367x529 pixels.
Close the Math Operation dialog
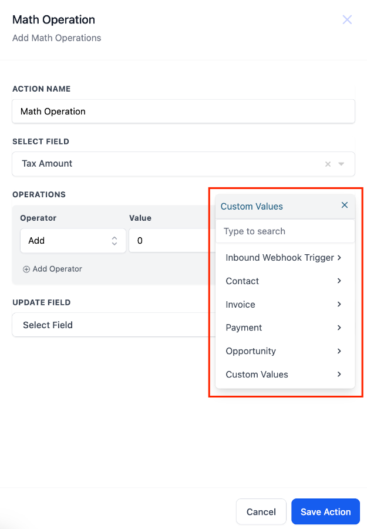[x=347, y=20]
